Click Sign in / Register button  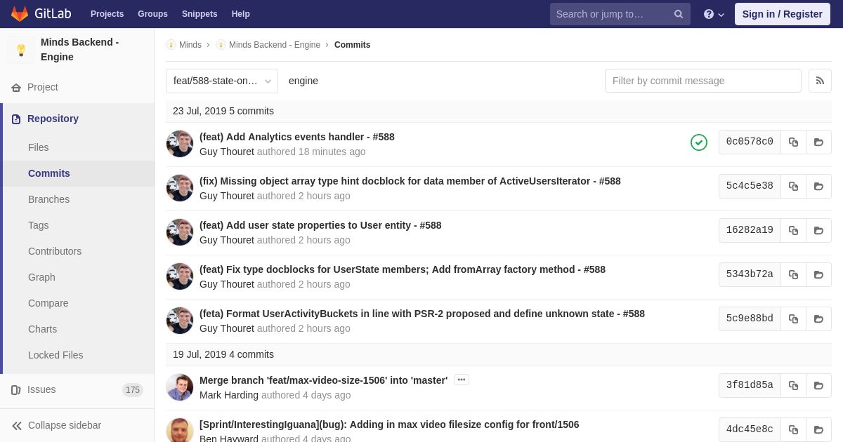[x=782, y=14]
